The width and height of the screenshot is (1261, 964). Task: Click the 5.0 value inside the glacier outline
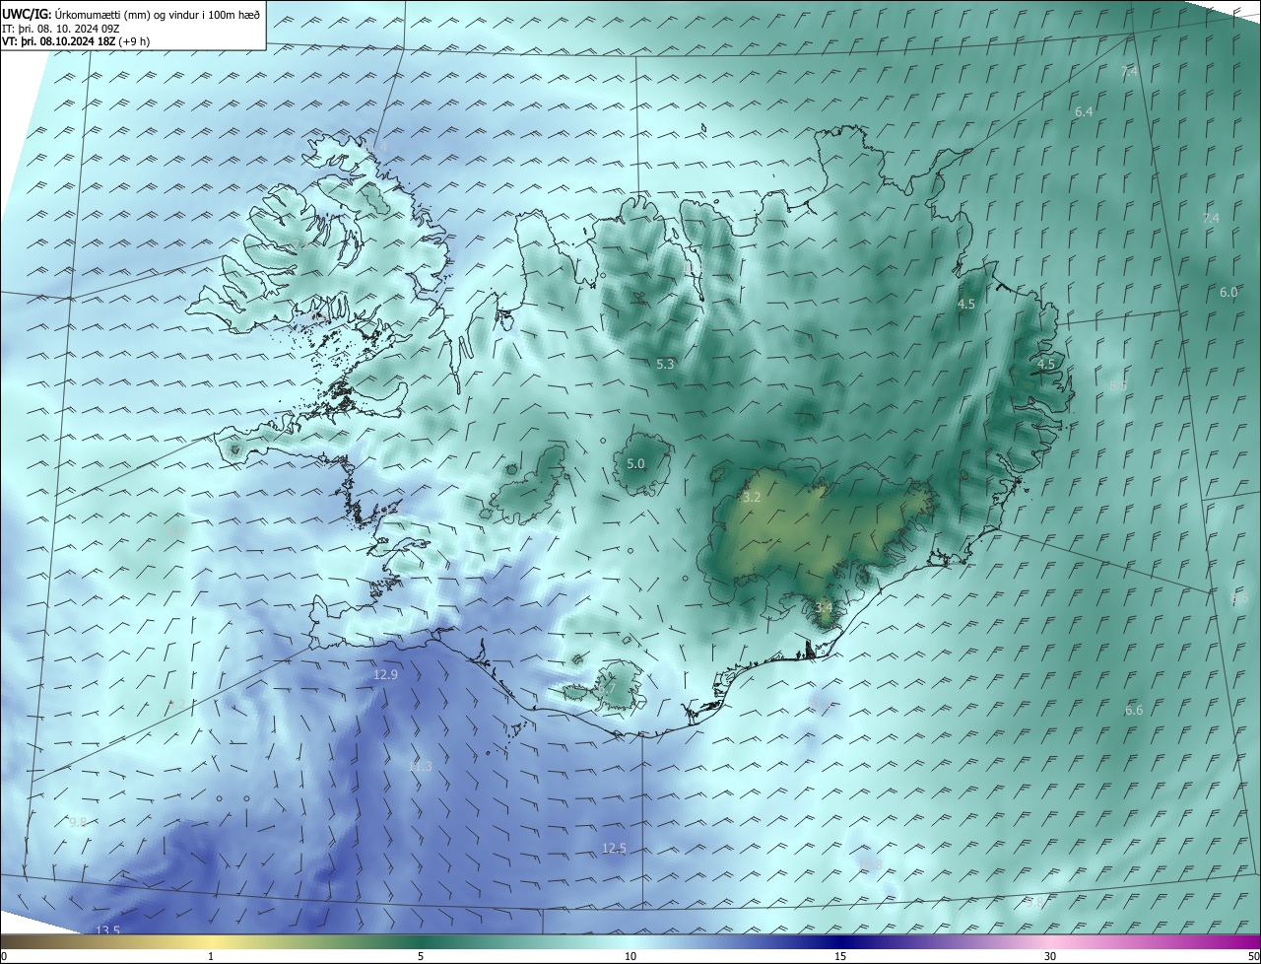pos(635,462)
